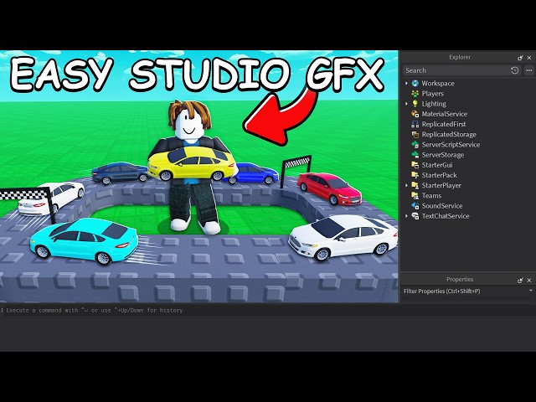
Task: Open the Filter Properties dropdown arrow
Action: pos(530,291)
